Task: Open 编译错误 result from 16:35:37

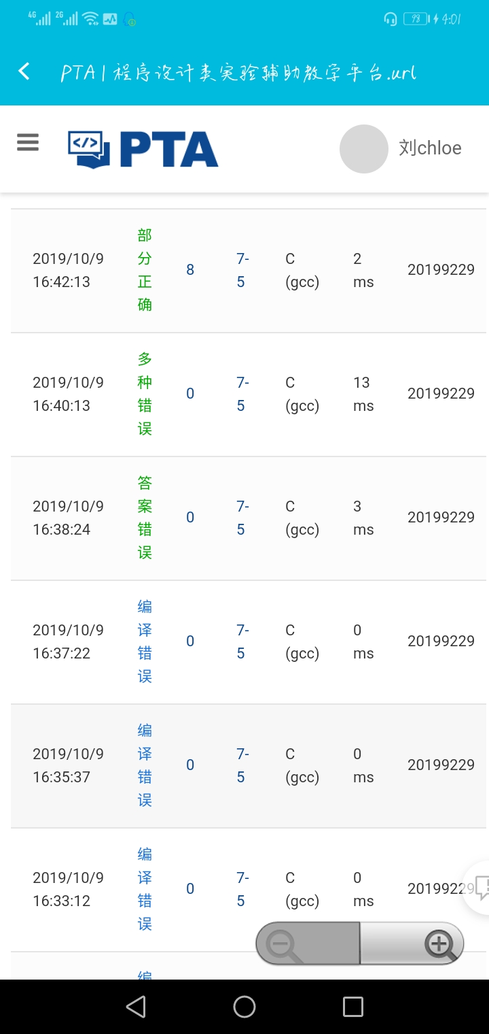Action: tap(145, 765)
